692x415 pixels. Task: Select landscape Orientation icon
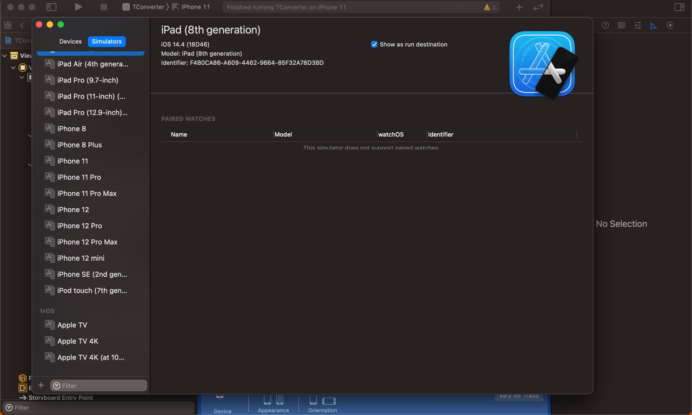329,401
